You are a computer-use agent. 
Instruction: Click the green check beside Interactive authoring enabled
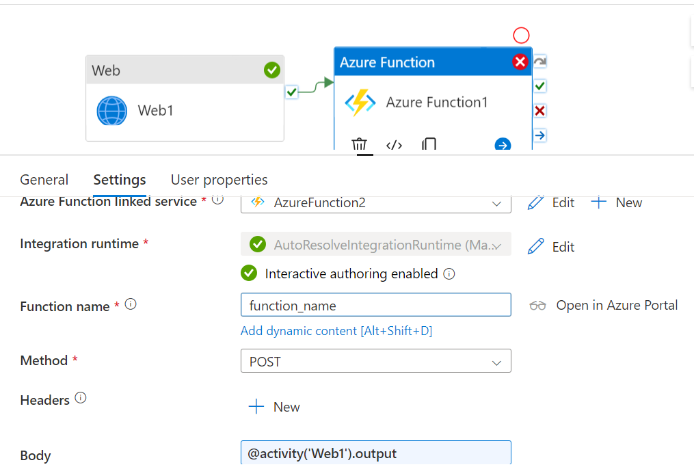[249, 273]
